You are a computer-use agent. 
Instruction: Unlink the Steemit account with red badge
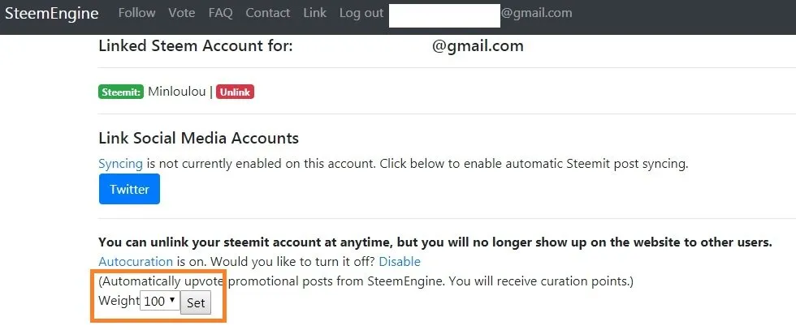click(235, 92)
